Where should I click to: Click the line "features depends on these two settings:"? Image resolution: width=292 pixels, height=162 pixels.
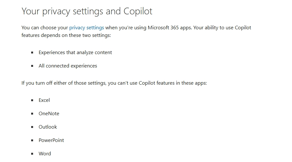pyautogui.click(x=66, y=35)
